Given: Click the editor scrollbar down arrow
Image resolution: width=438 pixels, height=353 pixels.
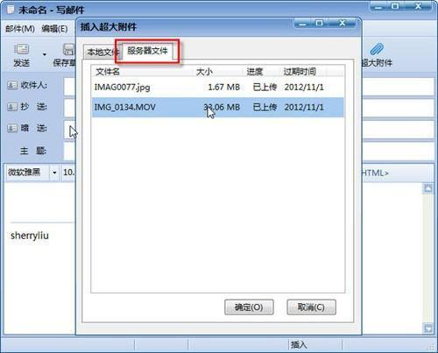Looking at the screenshot, I should [x=428, y=328].
